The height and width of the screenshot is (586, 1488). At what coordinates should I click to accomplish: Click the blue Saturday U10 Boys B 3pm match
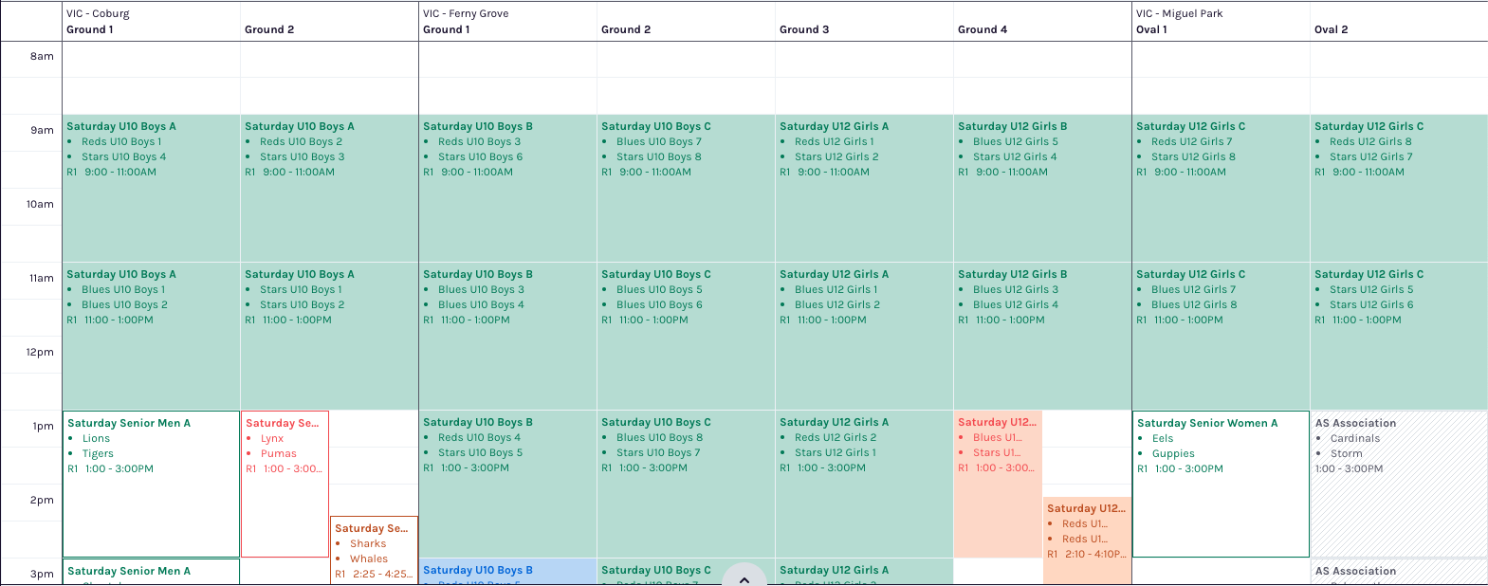507,571
